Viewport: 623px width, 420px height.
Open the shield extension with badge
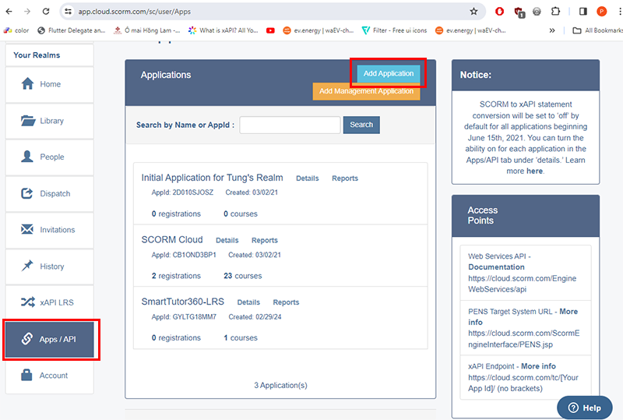(x=519, y=12)
